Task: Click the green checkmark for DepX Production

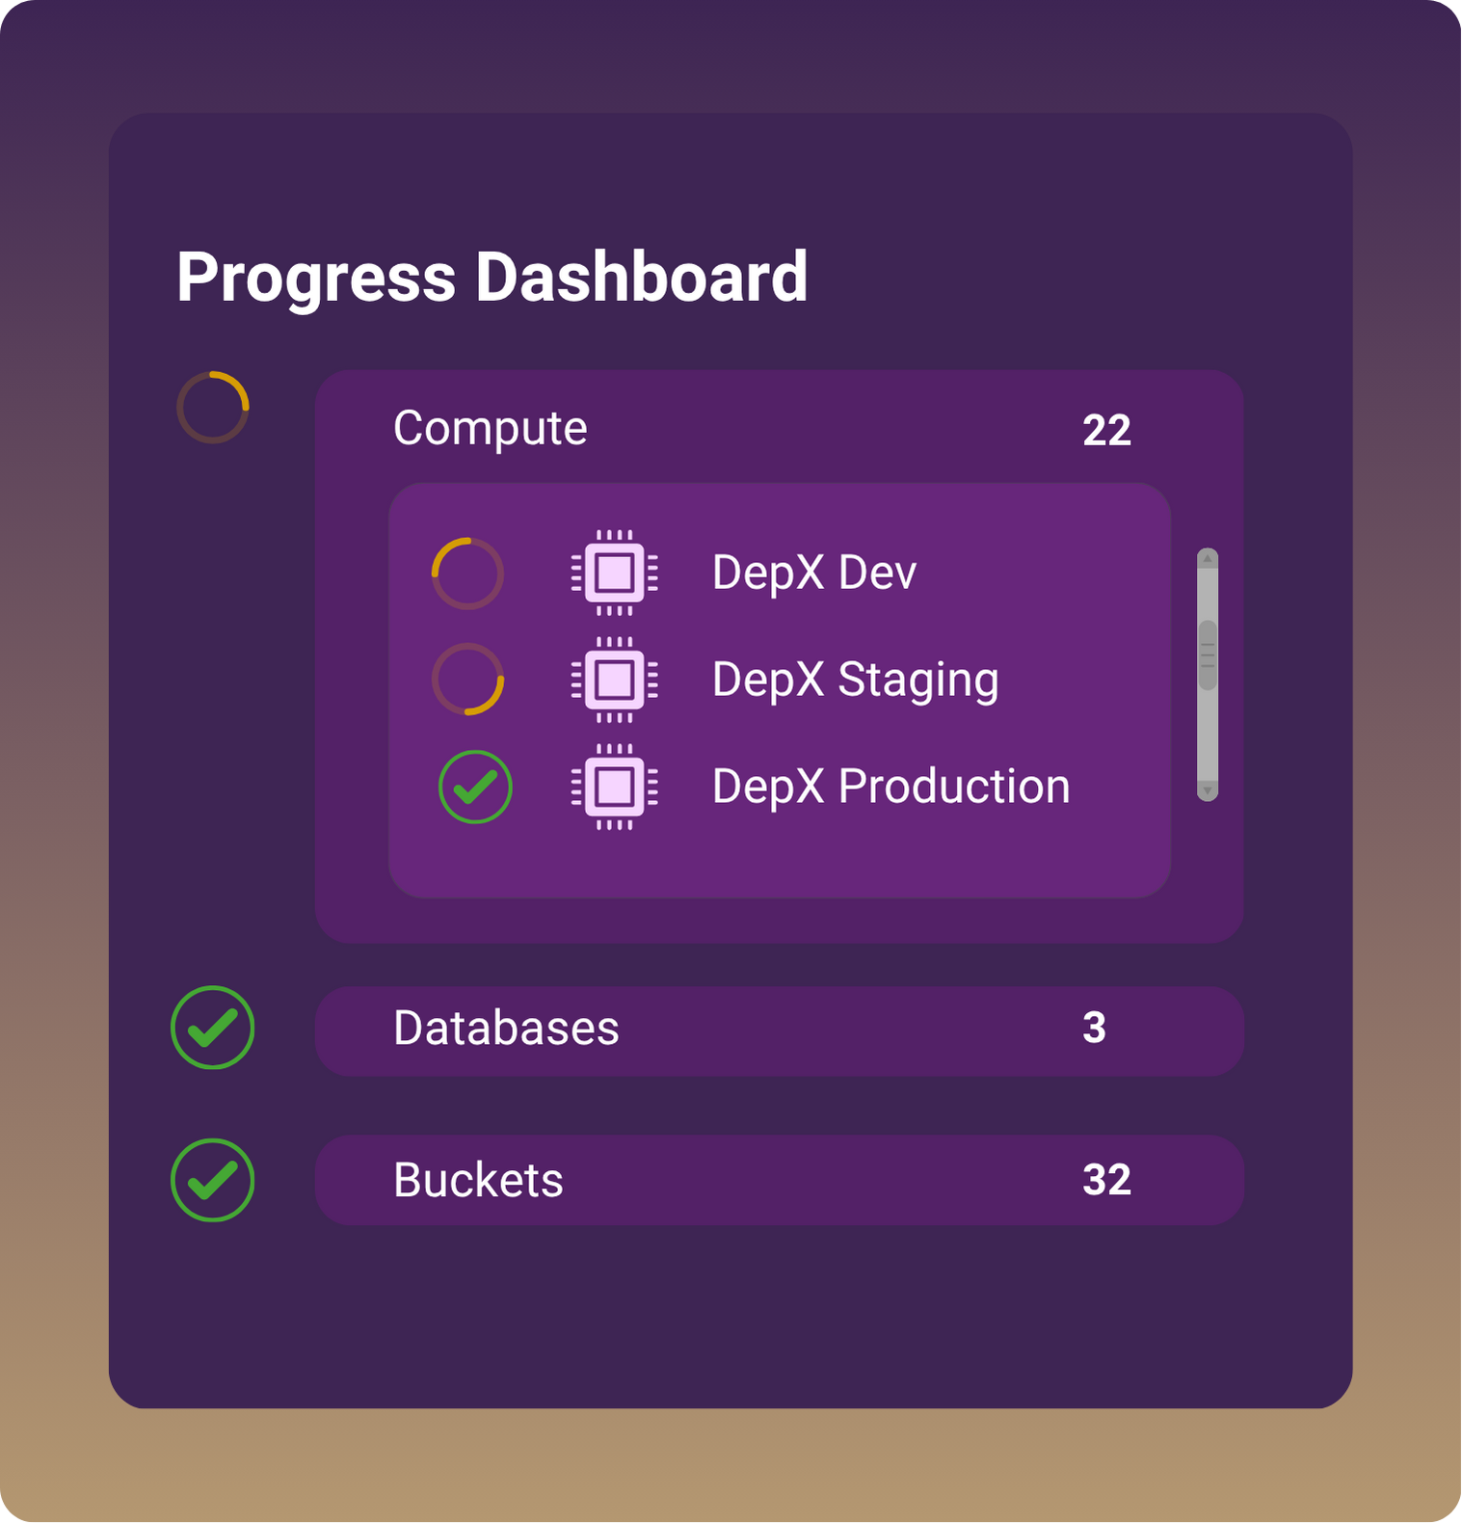Action: pyautogui.click(x=475, y=787)
